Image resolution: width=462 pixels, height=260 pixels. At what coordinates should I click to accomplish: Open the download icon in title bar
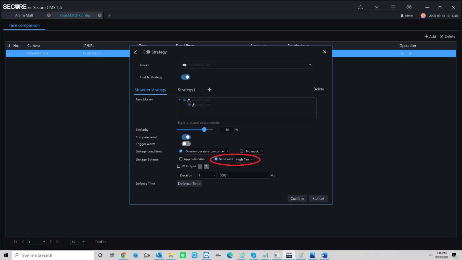(377, 7)
